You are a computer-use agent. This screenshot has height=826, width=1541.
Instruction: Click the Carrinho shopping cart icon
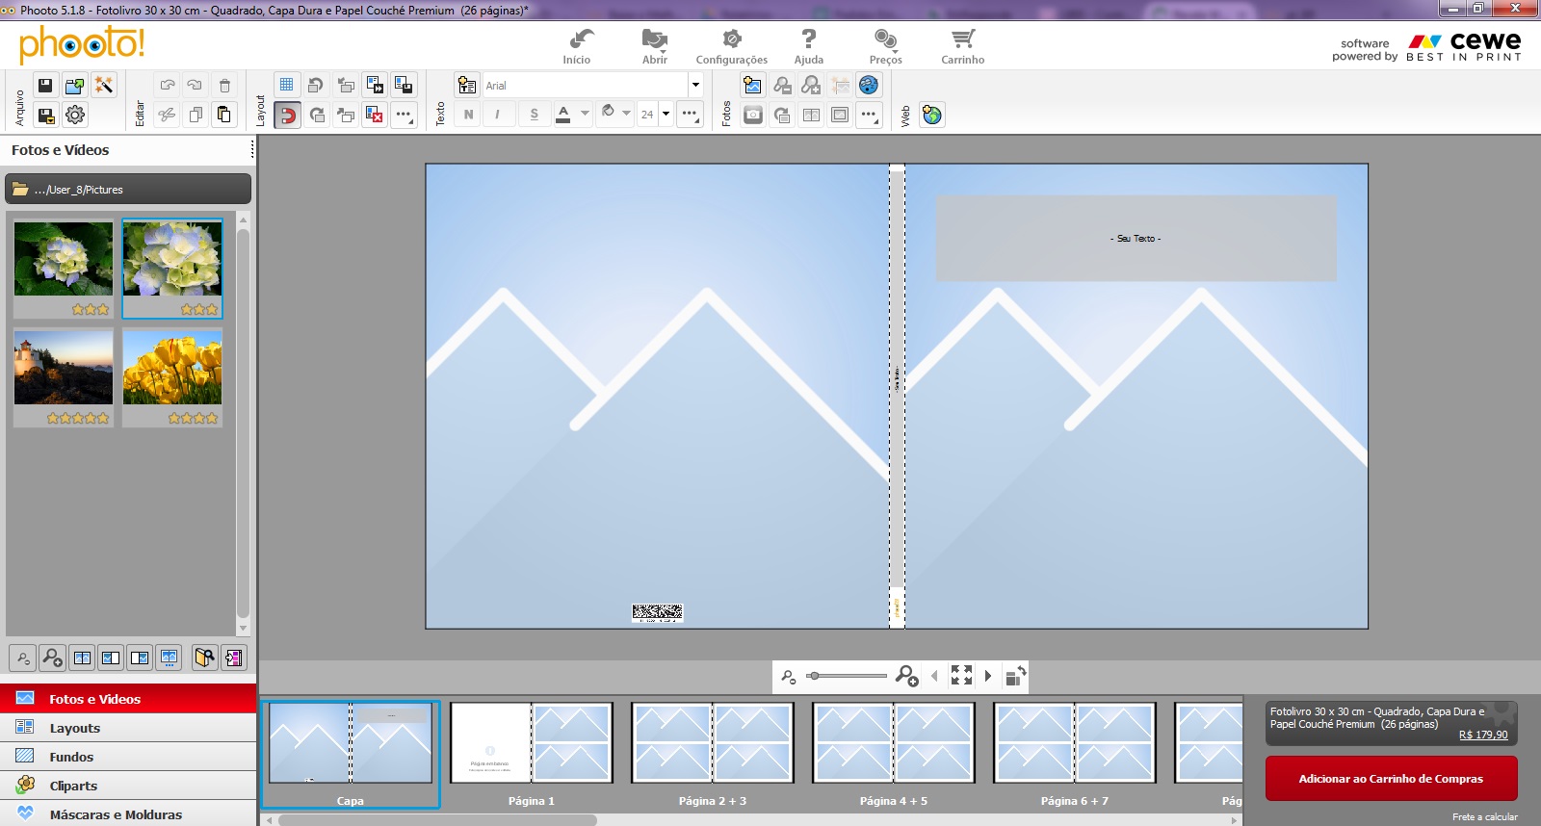[x=962, y=39]
